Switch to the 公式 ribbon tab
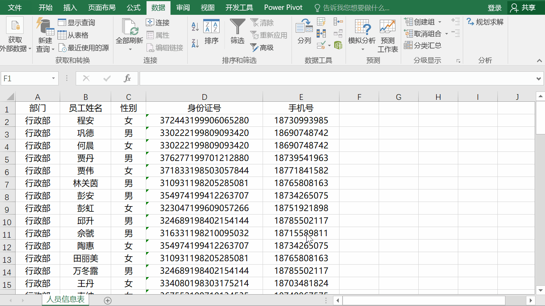This screenshot has height=306, width=545. coord(134,8)
